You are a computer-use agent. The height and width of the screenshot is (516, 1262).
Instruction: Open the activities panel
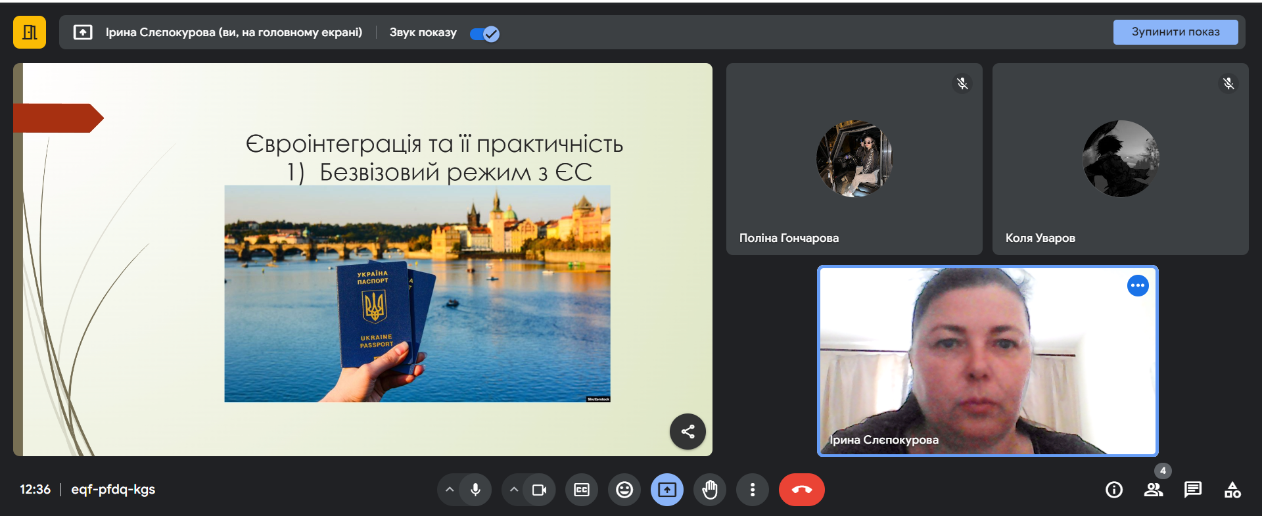tap(1232, 490)
